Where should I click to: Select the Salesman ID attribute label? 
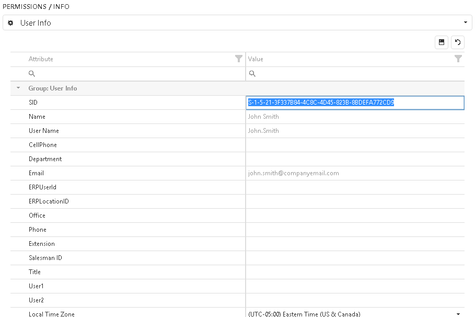[45, 258]
